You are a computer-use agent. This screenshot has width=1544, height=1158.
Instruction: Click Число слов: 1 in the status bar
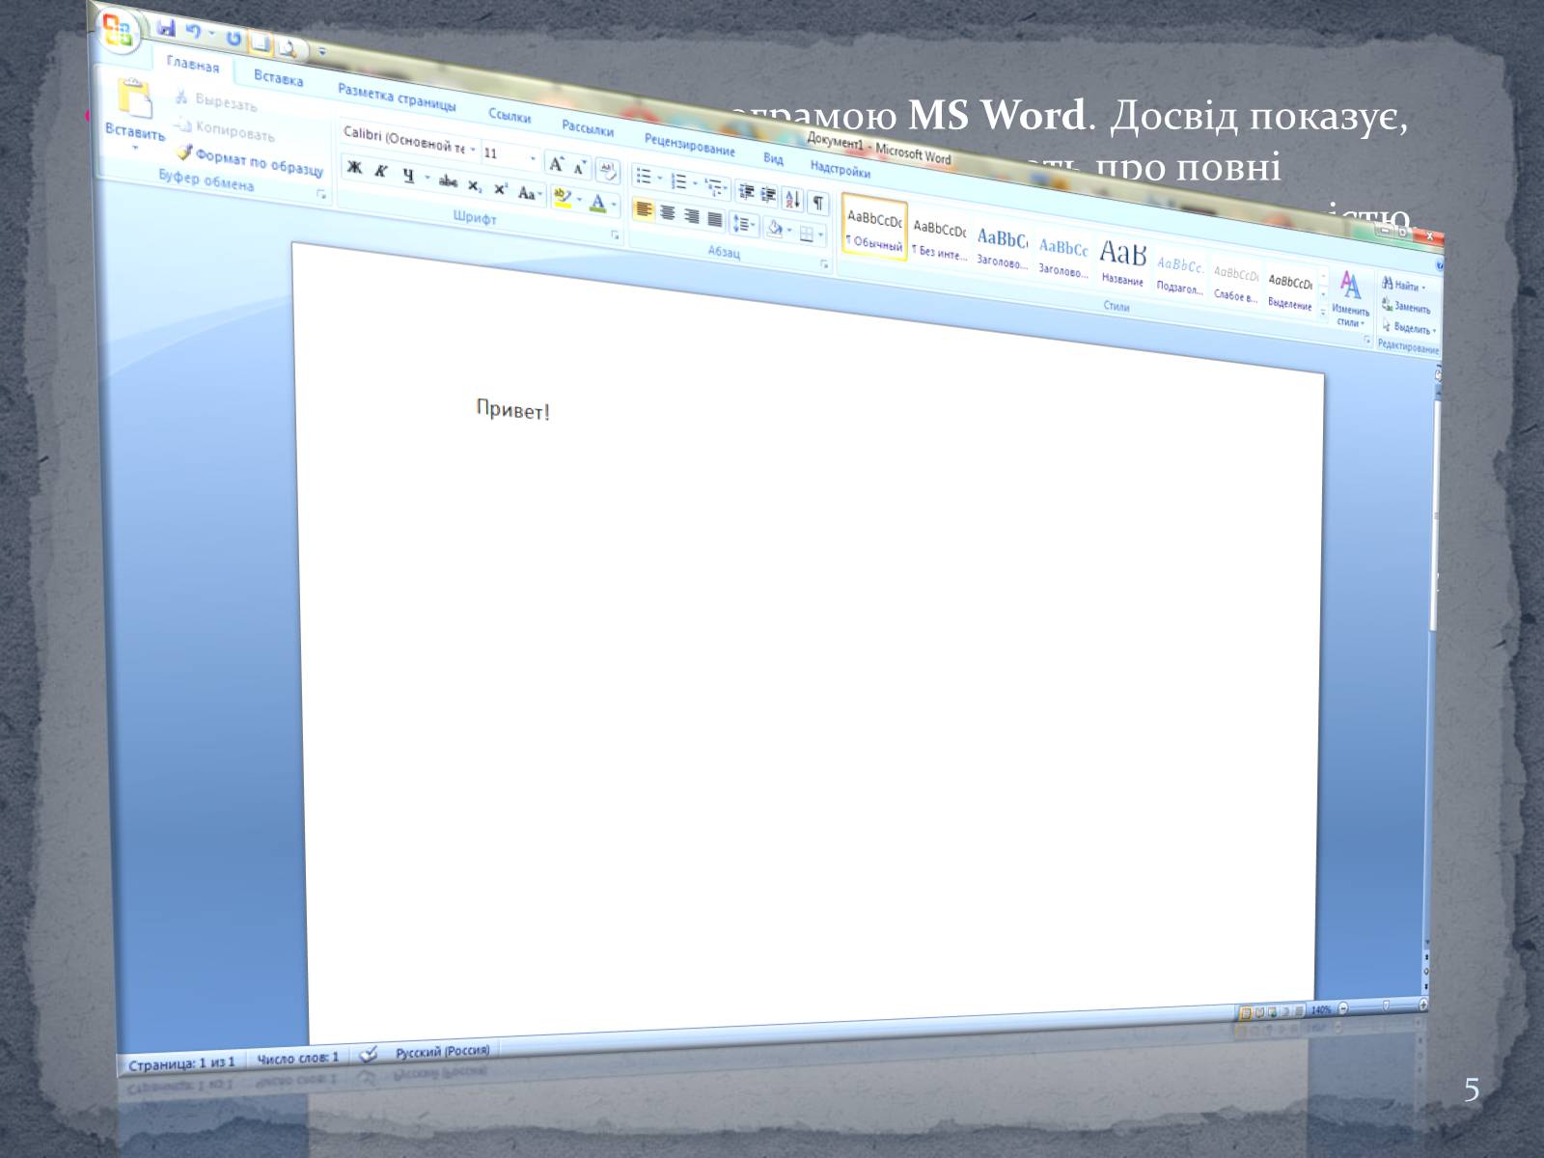tap(297, 1058)
